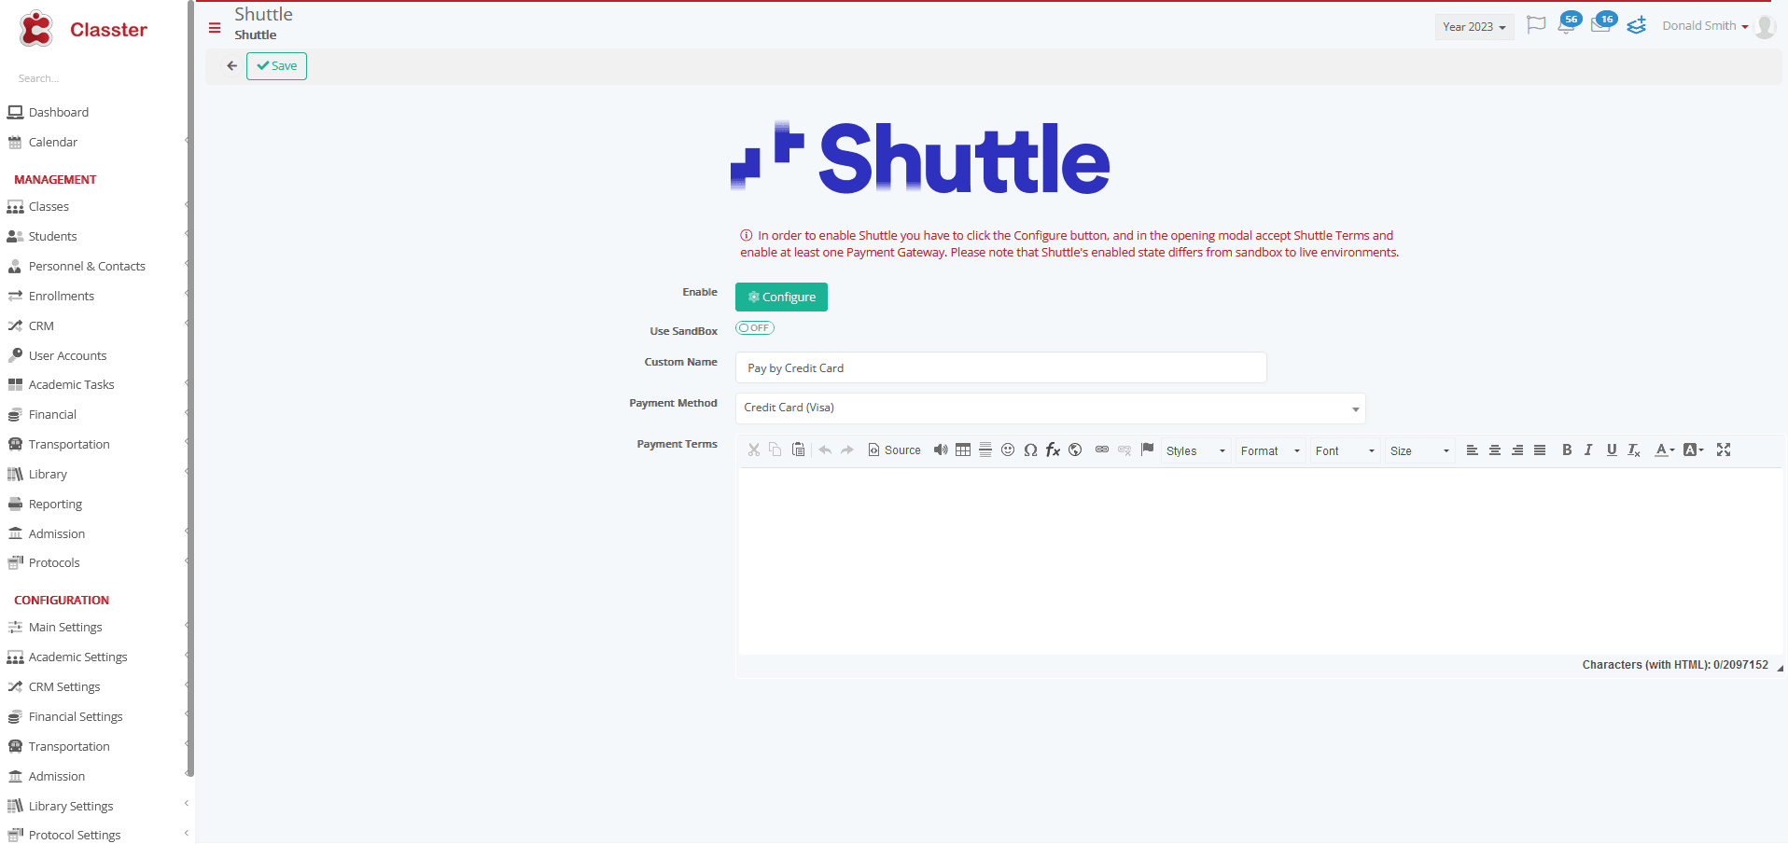Insert special character Omega symbol
Image resolution: width=1788 pixels, height=844 pixels.
[x=1030, y=450]
